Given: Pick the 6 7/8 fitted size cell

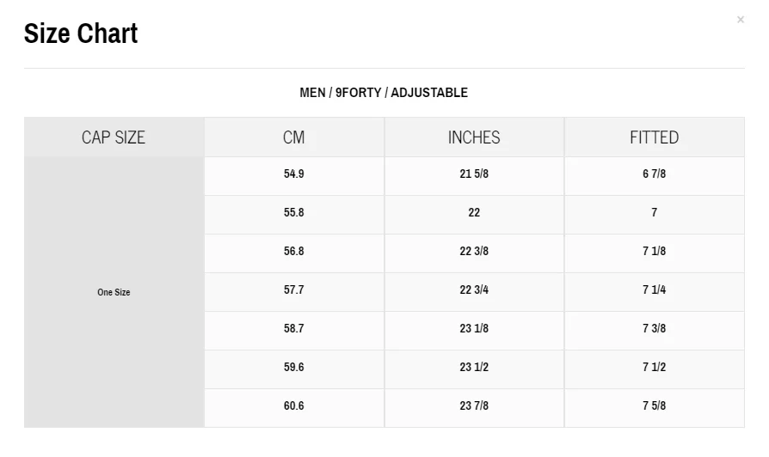Looking at the screenshot, I should point(654,174).
